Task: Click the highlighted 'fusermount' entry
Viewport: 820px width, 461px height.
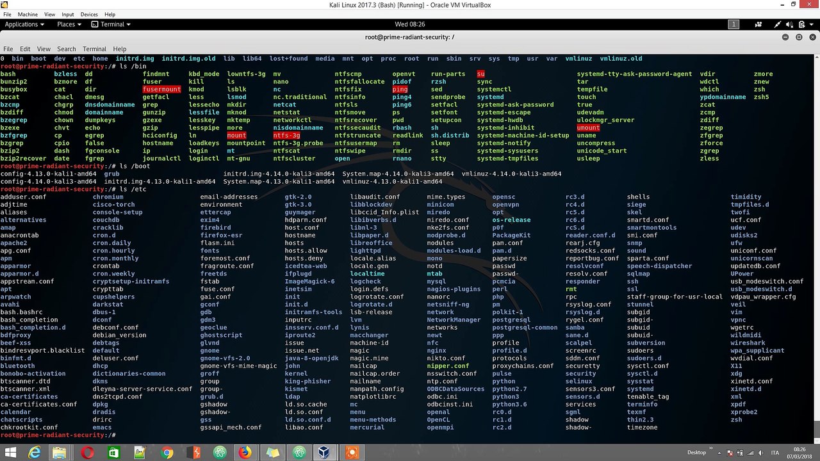Action: (x=162, y=90)
